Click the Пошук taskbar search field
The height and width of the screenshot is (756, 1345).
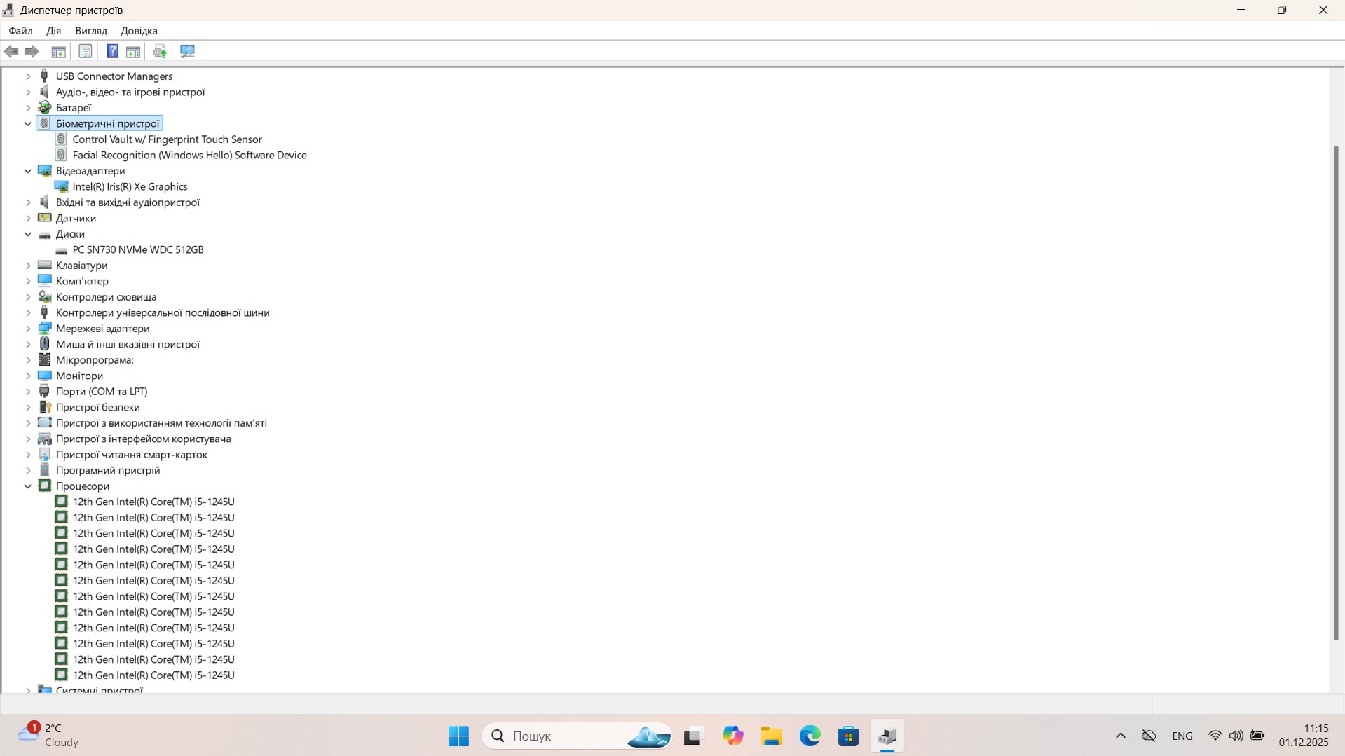pos(561,736)
